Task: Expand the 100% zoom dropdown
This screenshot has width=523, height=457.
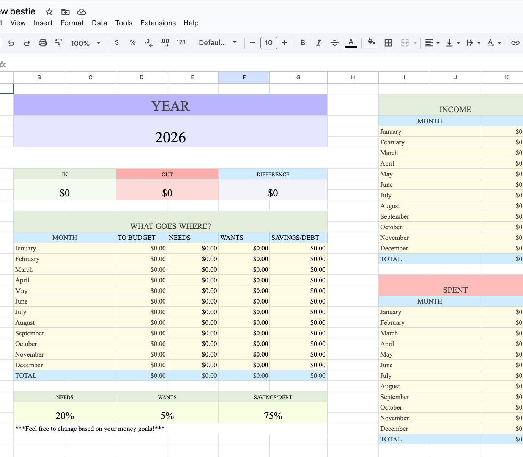Action: click(x=86, y=43)
